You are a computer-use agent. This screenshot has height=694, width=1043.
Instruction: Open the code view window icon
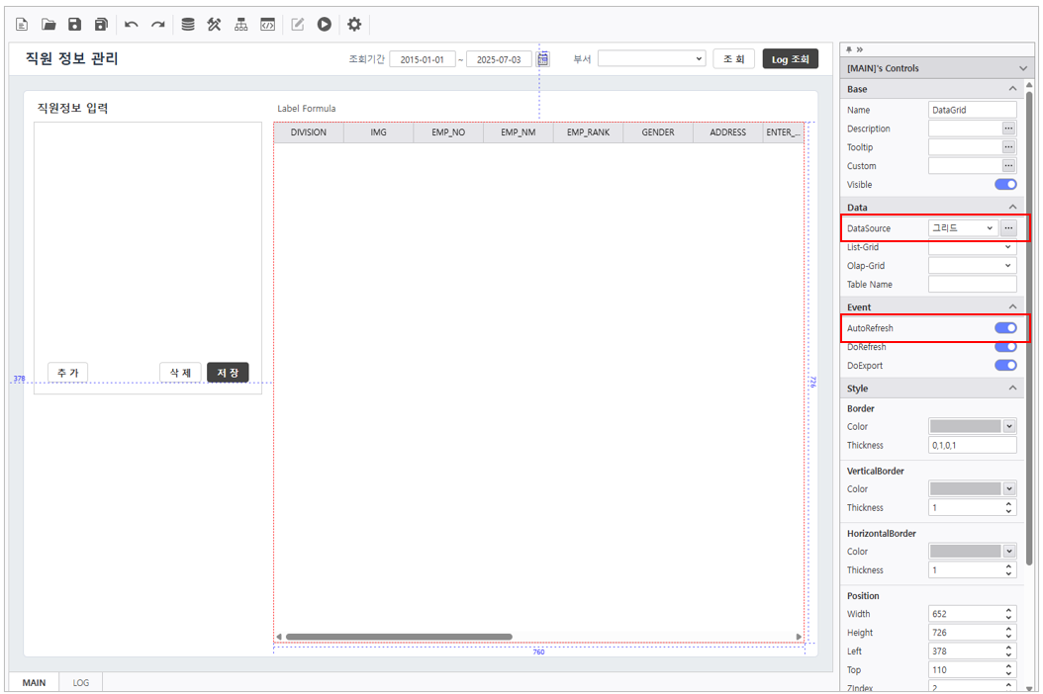click(267, 25)
